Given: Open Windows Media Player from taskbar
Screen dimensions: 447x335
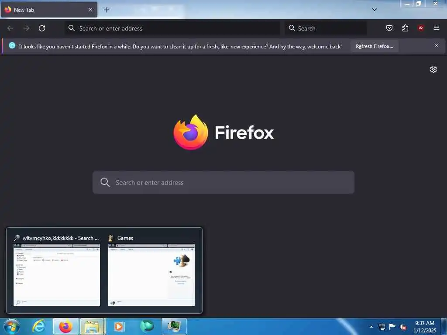Looking at the screenshot, I should click(119, 326).
